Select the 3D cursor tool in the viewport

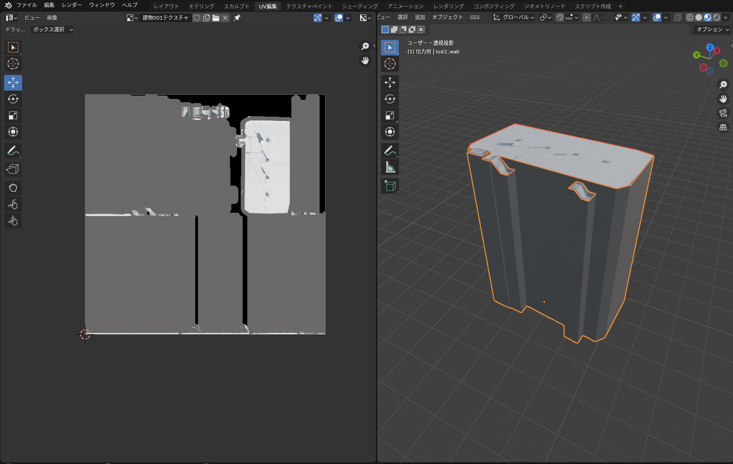(x=390, y=64)
